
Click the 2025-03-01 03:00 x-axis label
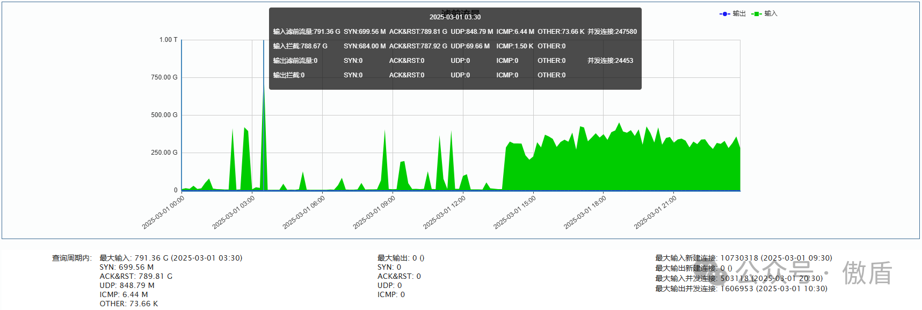[x=234, y=212]
